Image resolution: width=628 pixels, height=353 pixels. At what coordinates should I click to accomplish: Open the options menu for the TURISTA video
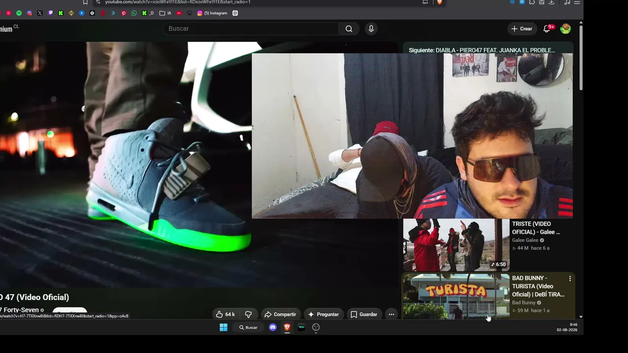click(570, 278)
